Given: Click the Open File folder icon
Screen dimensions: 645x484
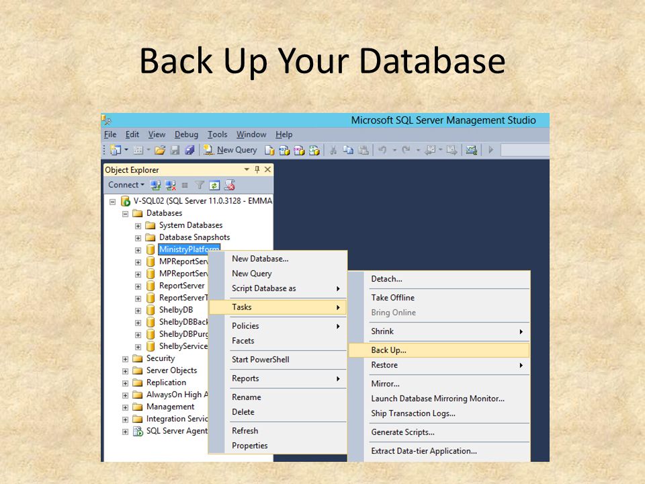Looking at the screenshot, I should tap(160, 150).
